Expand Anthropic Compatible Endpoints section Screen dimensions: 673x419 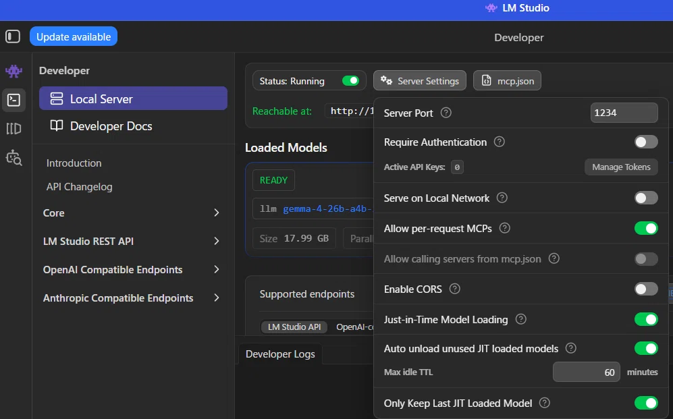coord(132,298)
